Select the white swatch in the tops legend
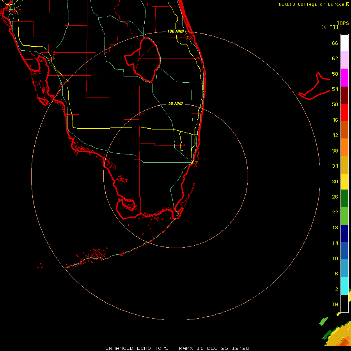Image resolution: width=351 pixels, height=351 pixels. click(344, 43)
